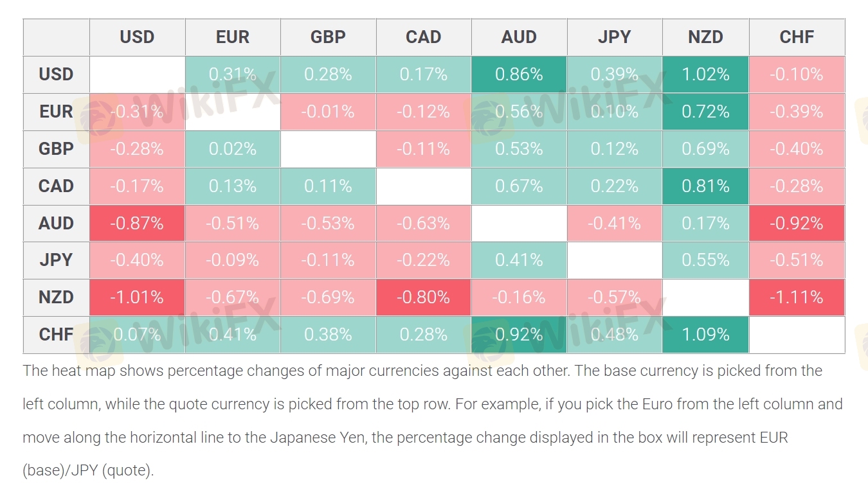Select the JPY column header
Viewport: 868px width, 496px height.
coord(614,37)
